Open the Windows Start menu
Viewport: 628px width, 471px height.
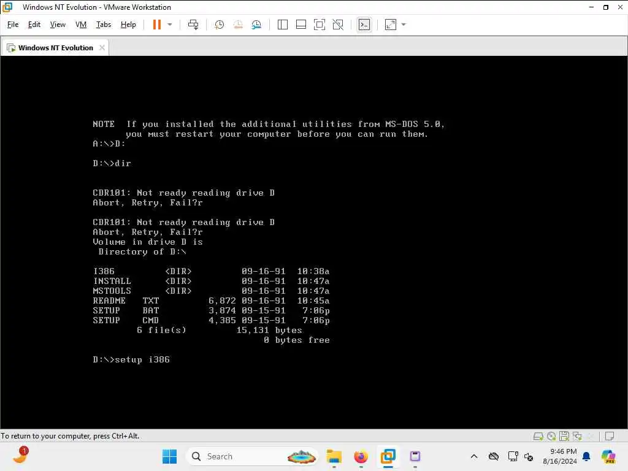(169, 456)
